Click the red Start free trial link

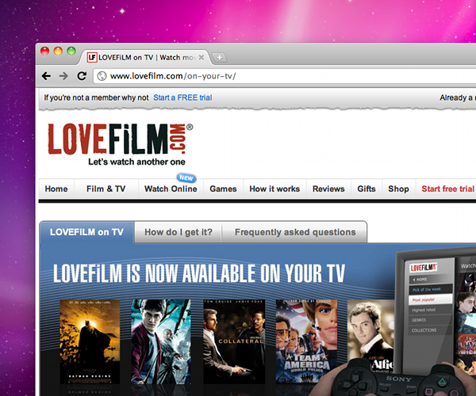pos(447,188)
